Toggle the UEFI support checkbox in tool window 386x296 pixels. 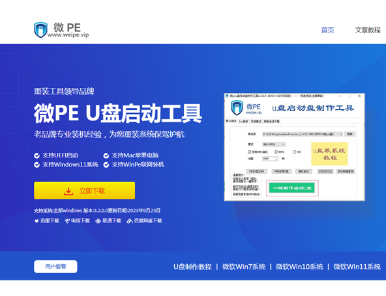pos(249,152)
